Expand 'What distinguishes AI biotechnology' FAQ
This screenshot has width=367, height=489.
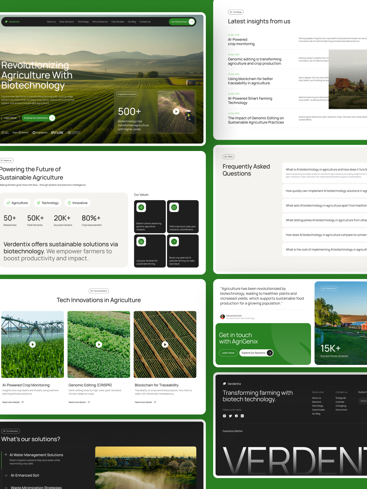[324, 220]
